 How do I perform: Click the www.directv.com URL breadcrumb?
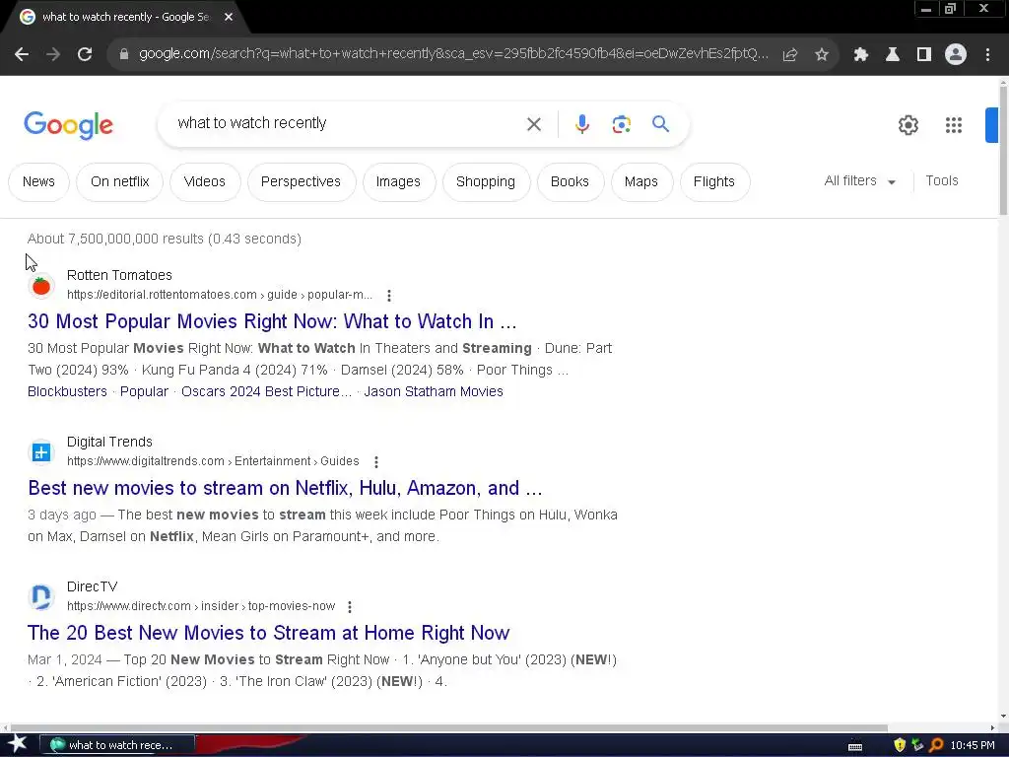tap(201, 606)
